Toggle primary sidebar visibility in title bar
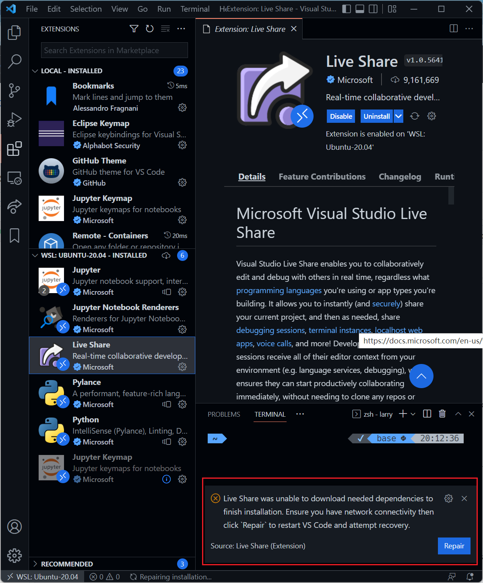 tap(346, 8)
